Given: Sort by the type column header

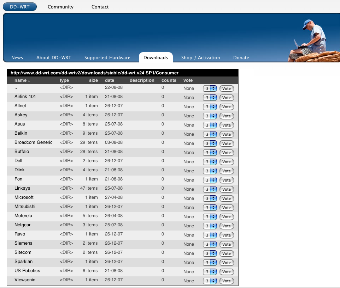Looking at the screenshot, I should pyautogui.click(x=64, y=80).
